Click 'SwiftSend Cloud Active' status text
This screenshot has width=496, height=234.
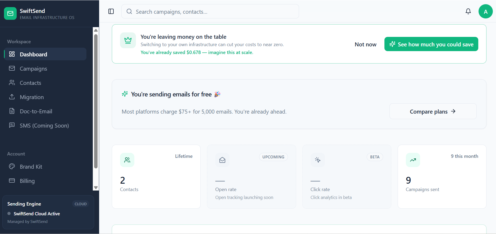(37, 213)
